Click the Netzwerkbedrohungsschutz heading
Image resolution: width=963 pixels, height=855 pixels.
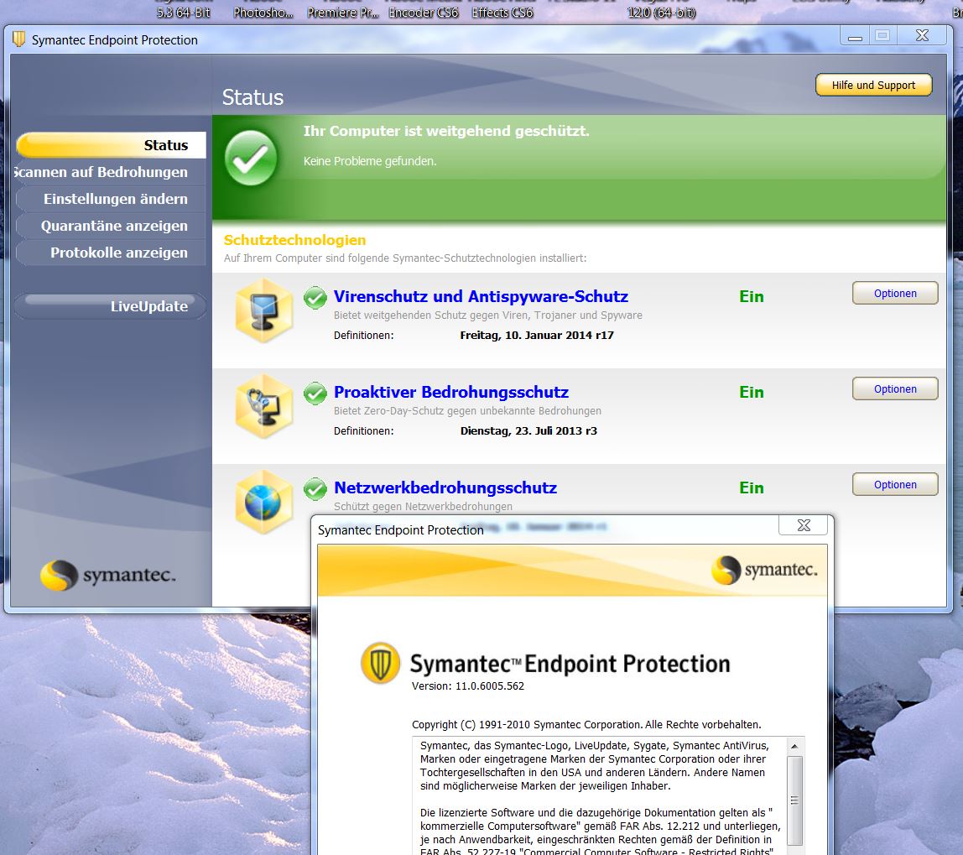[445, 487]
